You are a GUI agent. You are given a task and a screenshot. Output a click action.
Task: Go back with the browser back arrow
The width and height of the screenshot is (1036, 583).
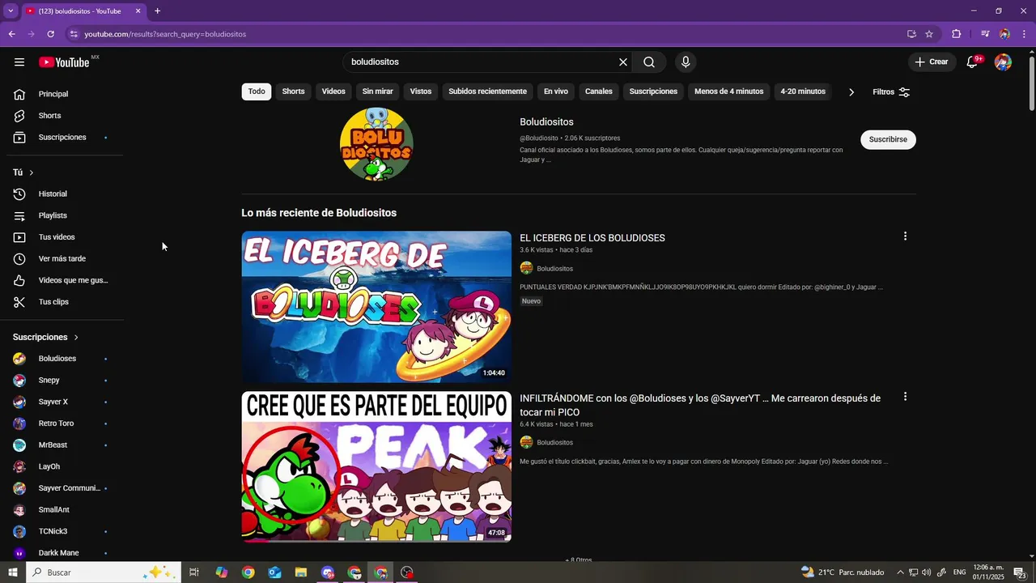[x=11, y=34]
